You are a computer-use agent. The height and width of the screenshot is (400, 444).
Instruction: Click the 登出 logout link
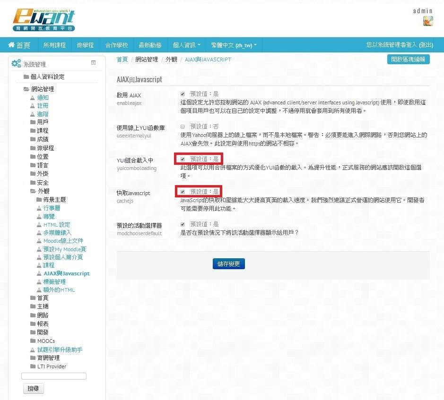click(426, 45)
